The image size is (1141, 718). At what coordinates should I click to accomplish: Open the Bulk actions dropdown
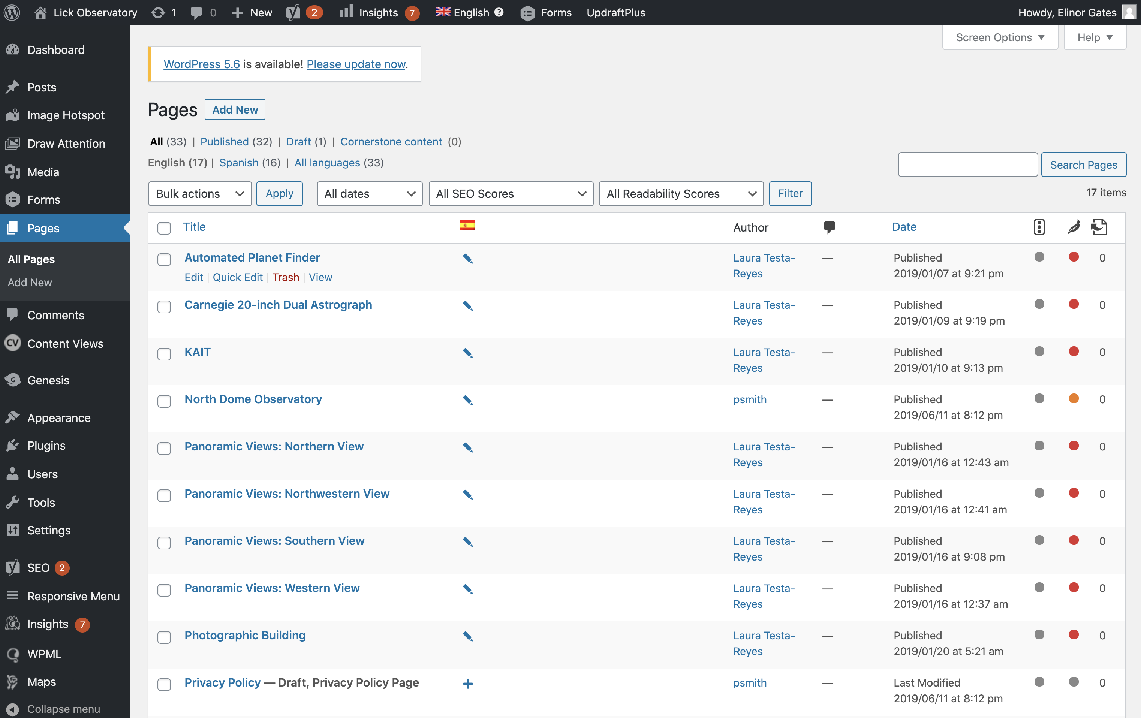[200, 194]
